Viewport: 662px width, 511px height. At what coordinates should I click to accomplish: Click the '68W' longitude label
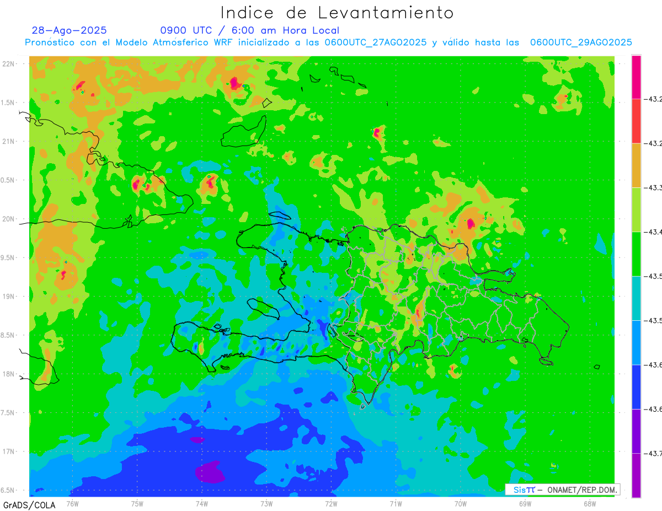[x=589, y=503]
